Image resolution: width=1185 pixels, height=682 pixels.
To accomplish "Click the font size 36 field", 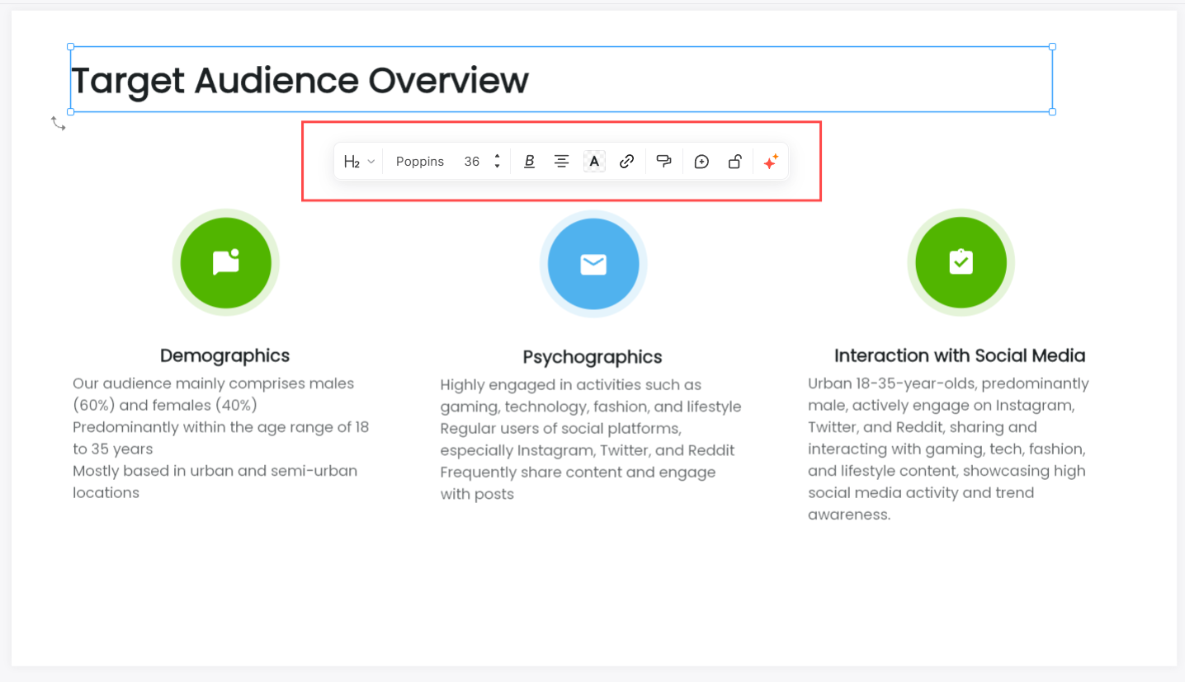I will coord(472,162).
